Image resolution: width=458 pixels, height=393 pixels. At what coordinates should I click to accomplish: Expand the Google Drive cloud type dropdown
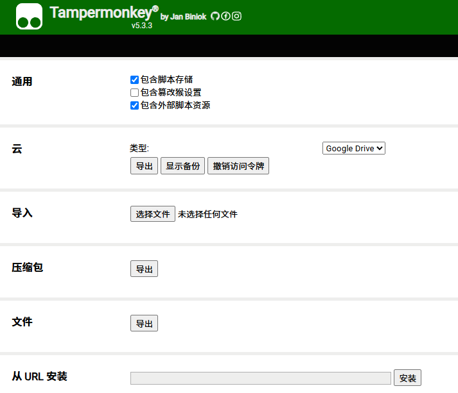tap(353, 148)
